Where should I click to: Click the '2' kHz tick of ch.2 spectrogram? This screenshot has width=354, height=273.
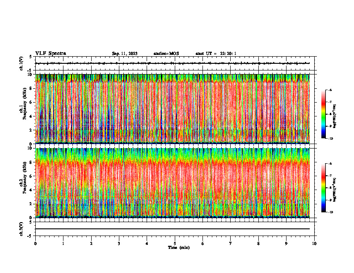[x=31, y=204]
